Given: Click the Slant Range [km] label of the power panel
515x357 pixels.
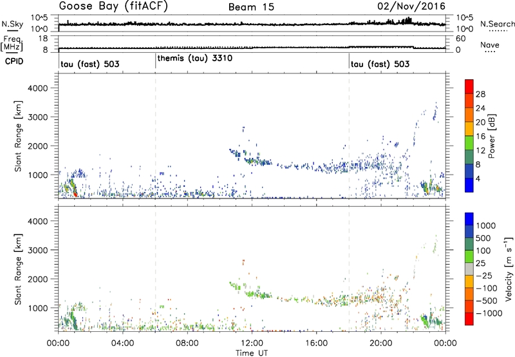Looking at the screenshot, I should [x=18, y=136].
